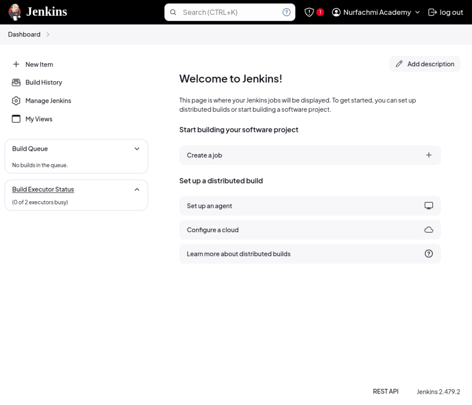The height and width of the screenshot is (405, 472).
Task: Click the Jenkins 2.479.2 version button
Action: tap(438, 392)
